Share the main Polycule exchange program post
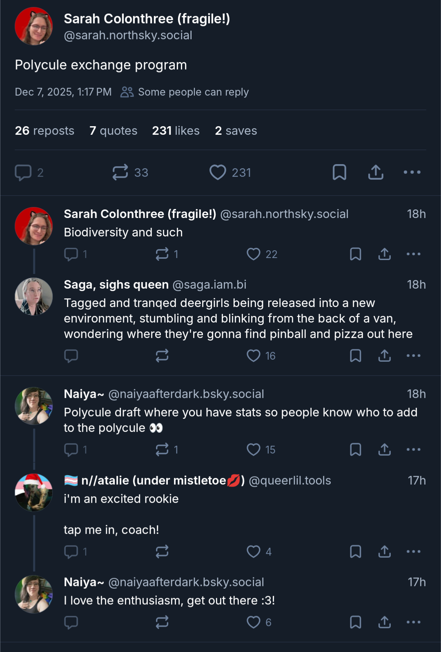The height and width of the screenshot is (652, 441). 376,172
